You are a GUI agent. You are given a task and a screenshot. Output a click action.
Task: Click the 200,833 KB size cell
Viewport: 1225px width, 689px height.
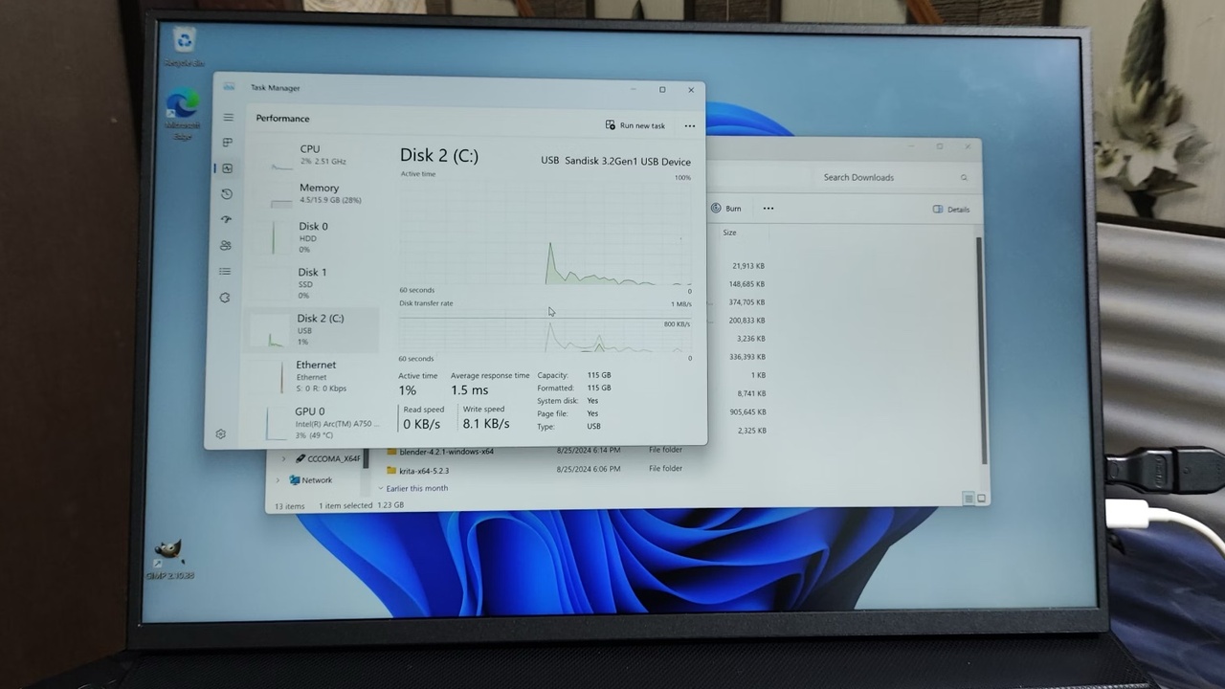[x=746, y=321]
